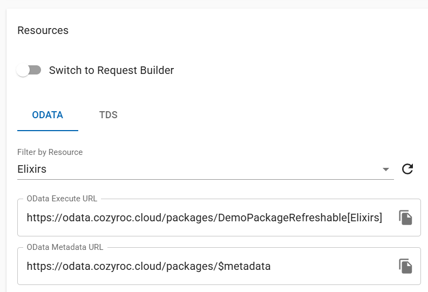This screenshot has height=292, width=428.
Task: Click the 'Switch to Request Builder' label
Action: [x=111, y=70]
